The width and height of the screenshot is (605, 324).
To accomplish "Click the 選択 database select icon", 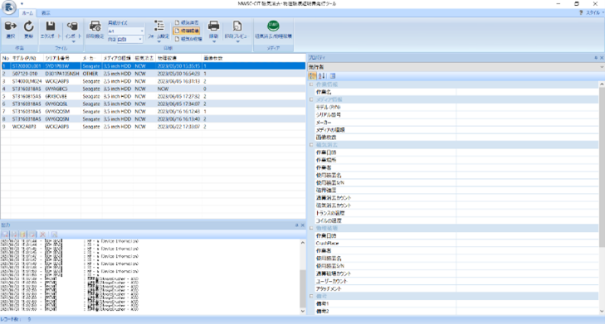I will click(x=11, y=27).
